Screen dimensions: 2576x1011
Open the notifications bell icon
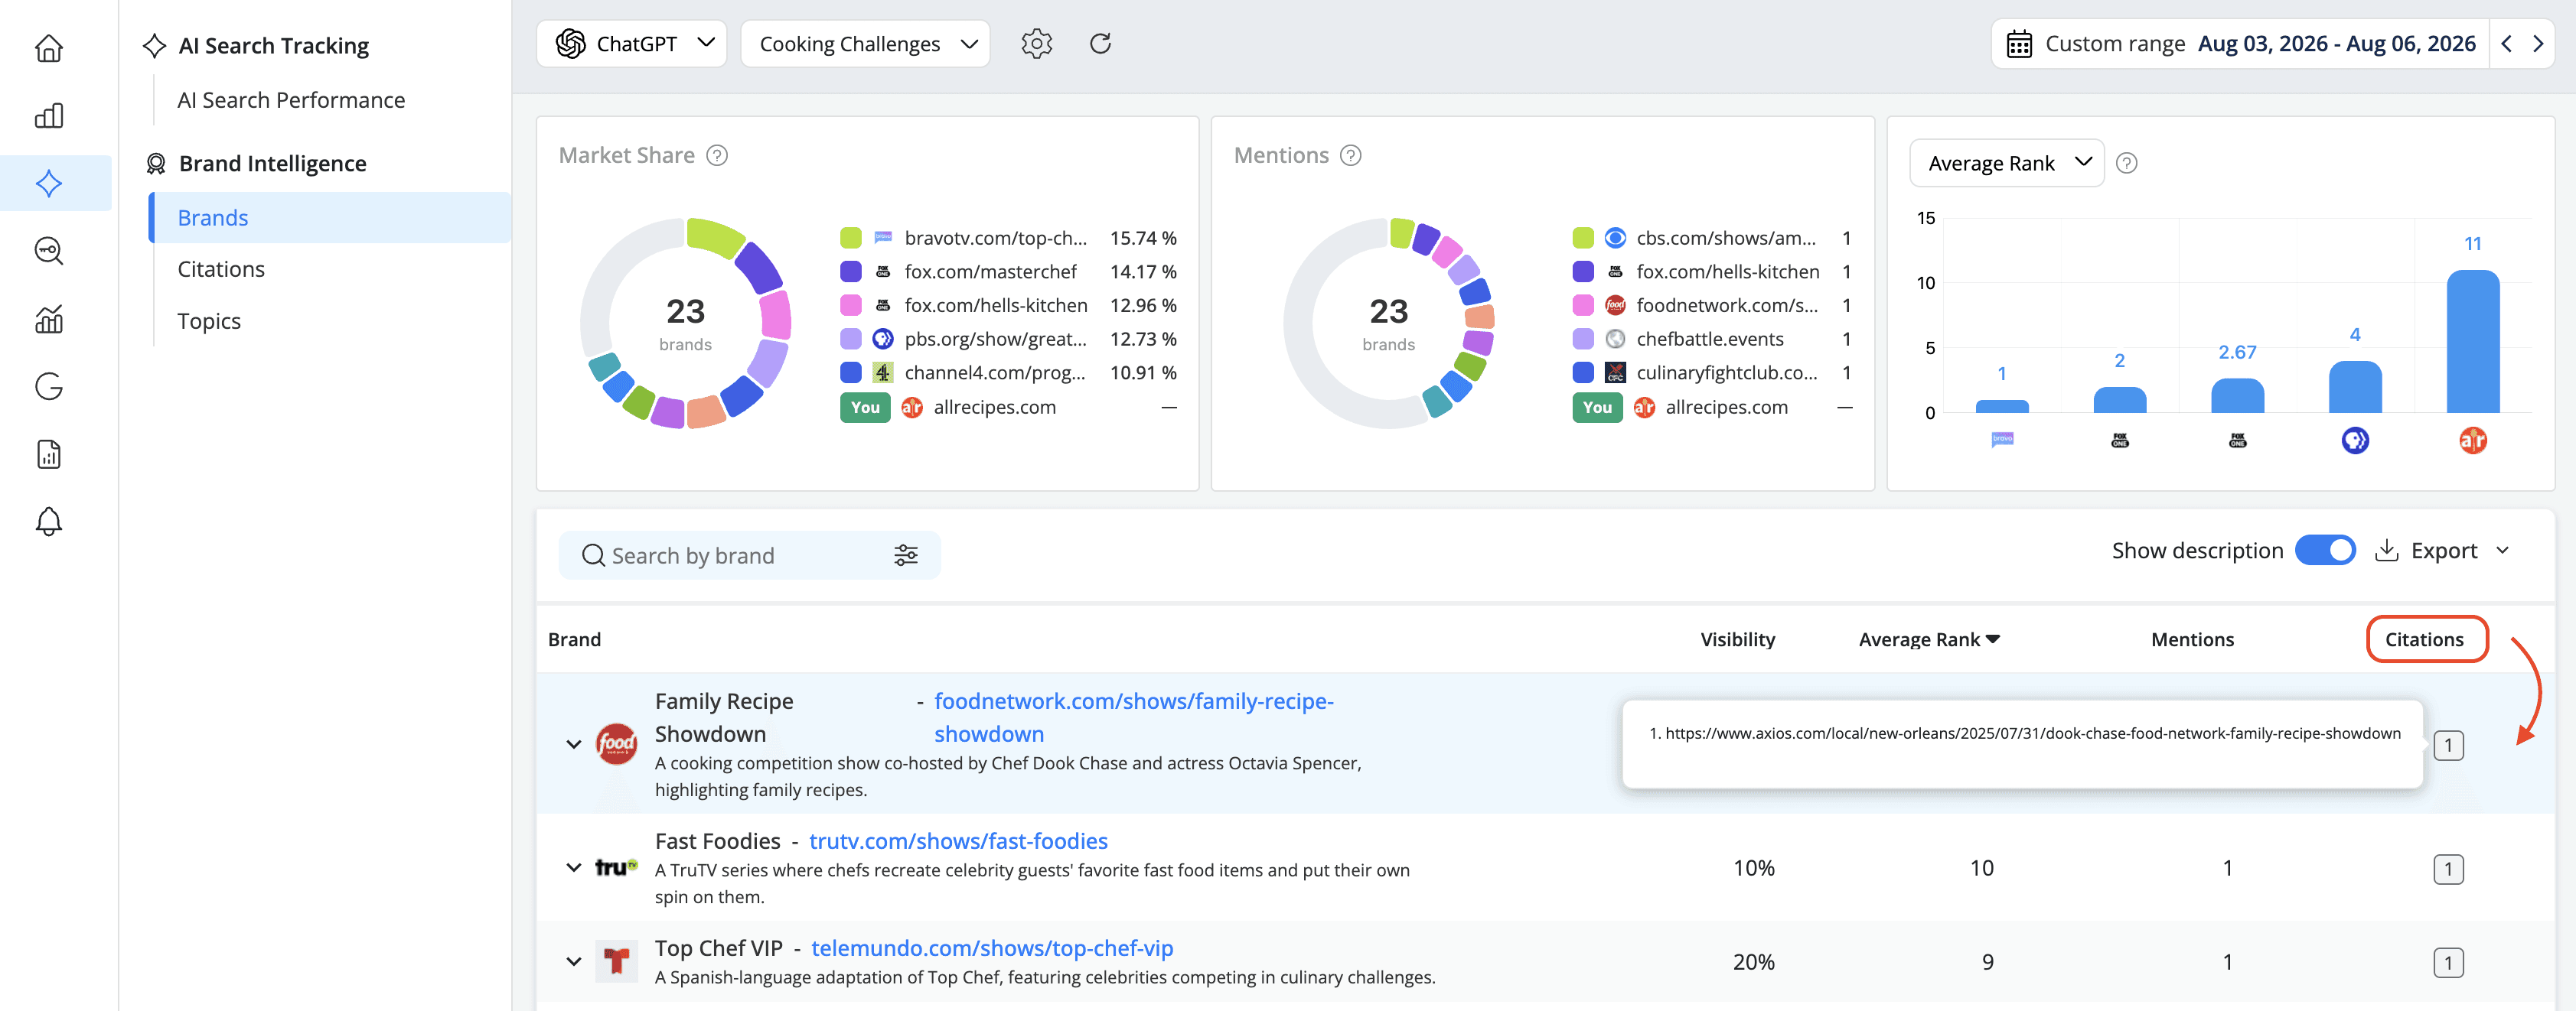[49, 522]
